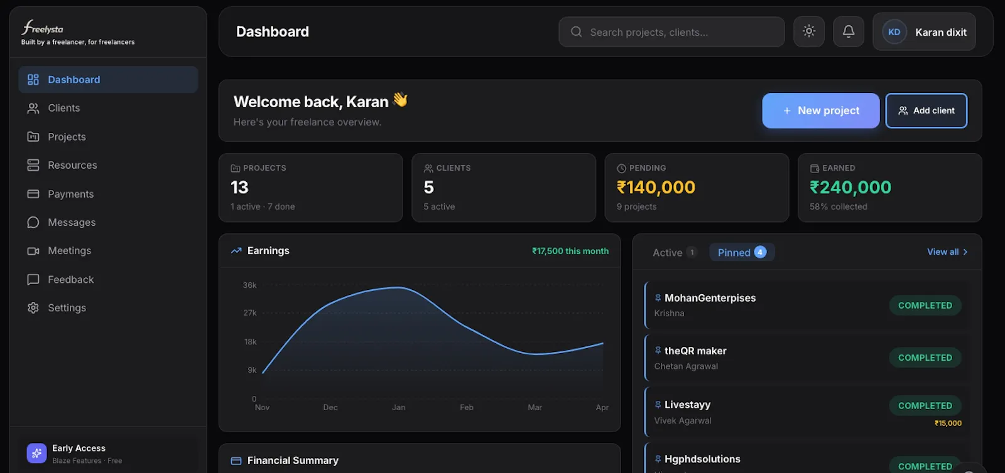Click the Financial Summary heading
This screenshot has height=473, width=1005.
[293, 460]
